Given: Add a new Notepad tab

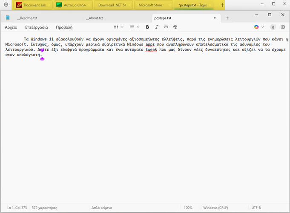Looking at the screenshot, I should [227, 18].
